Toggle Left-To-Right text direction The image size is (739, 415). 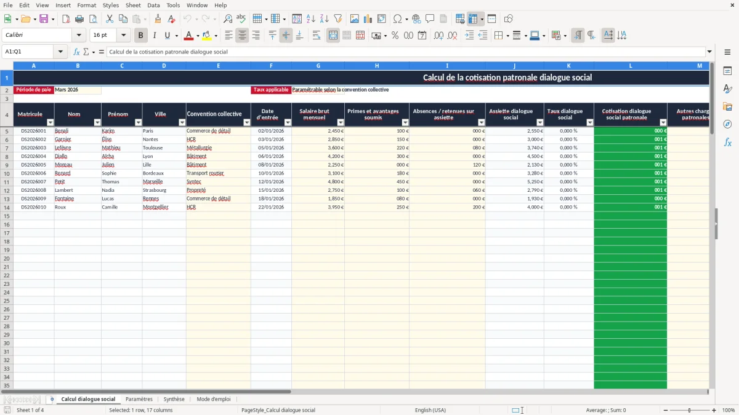578,36
